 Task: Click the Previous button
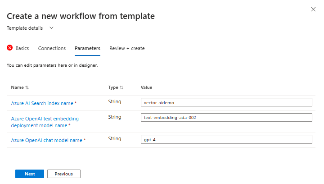click(x=64, y=174)
